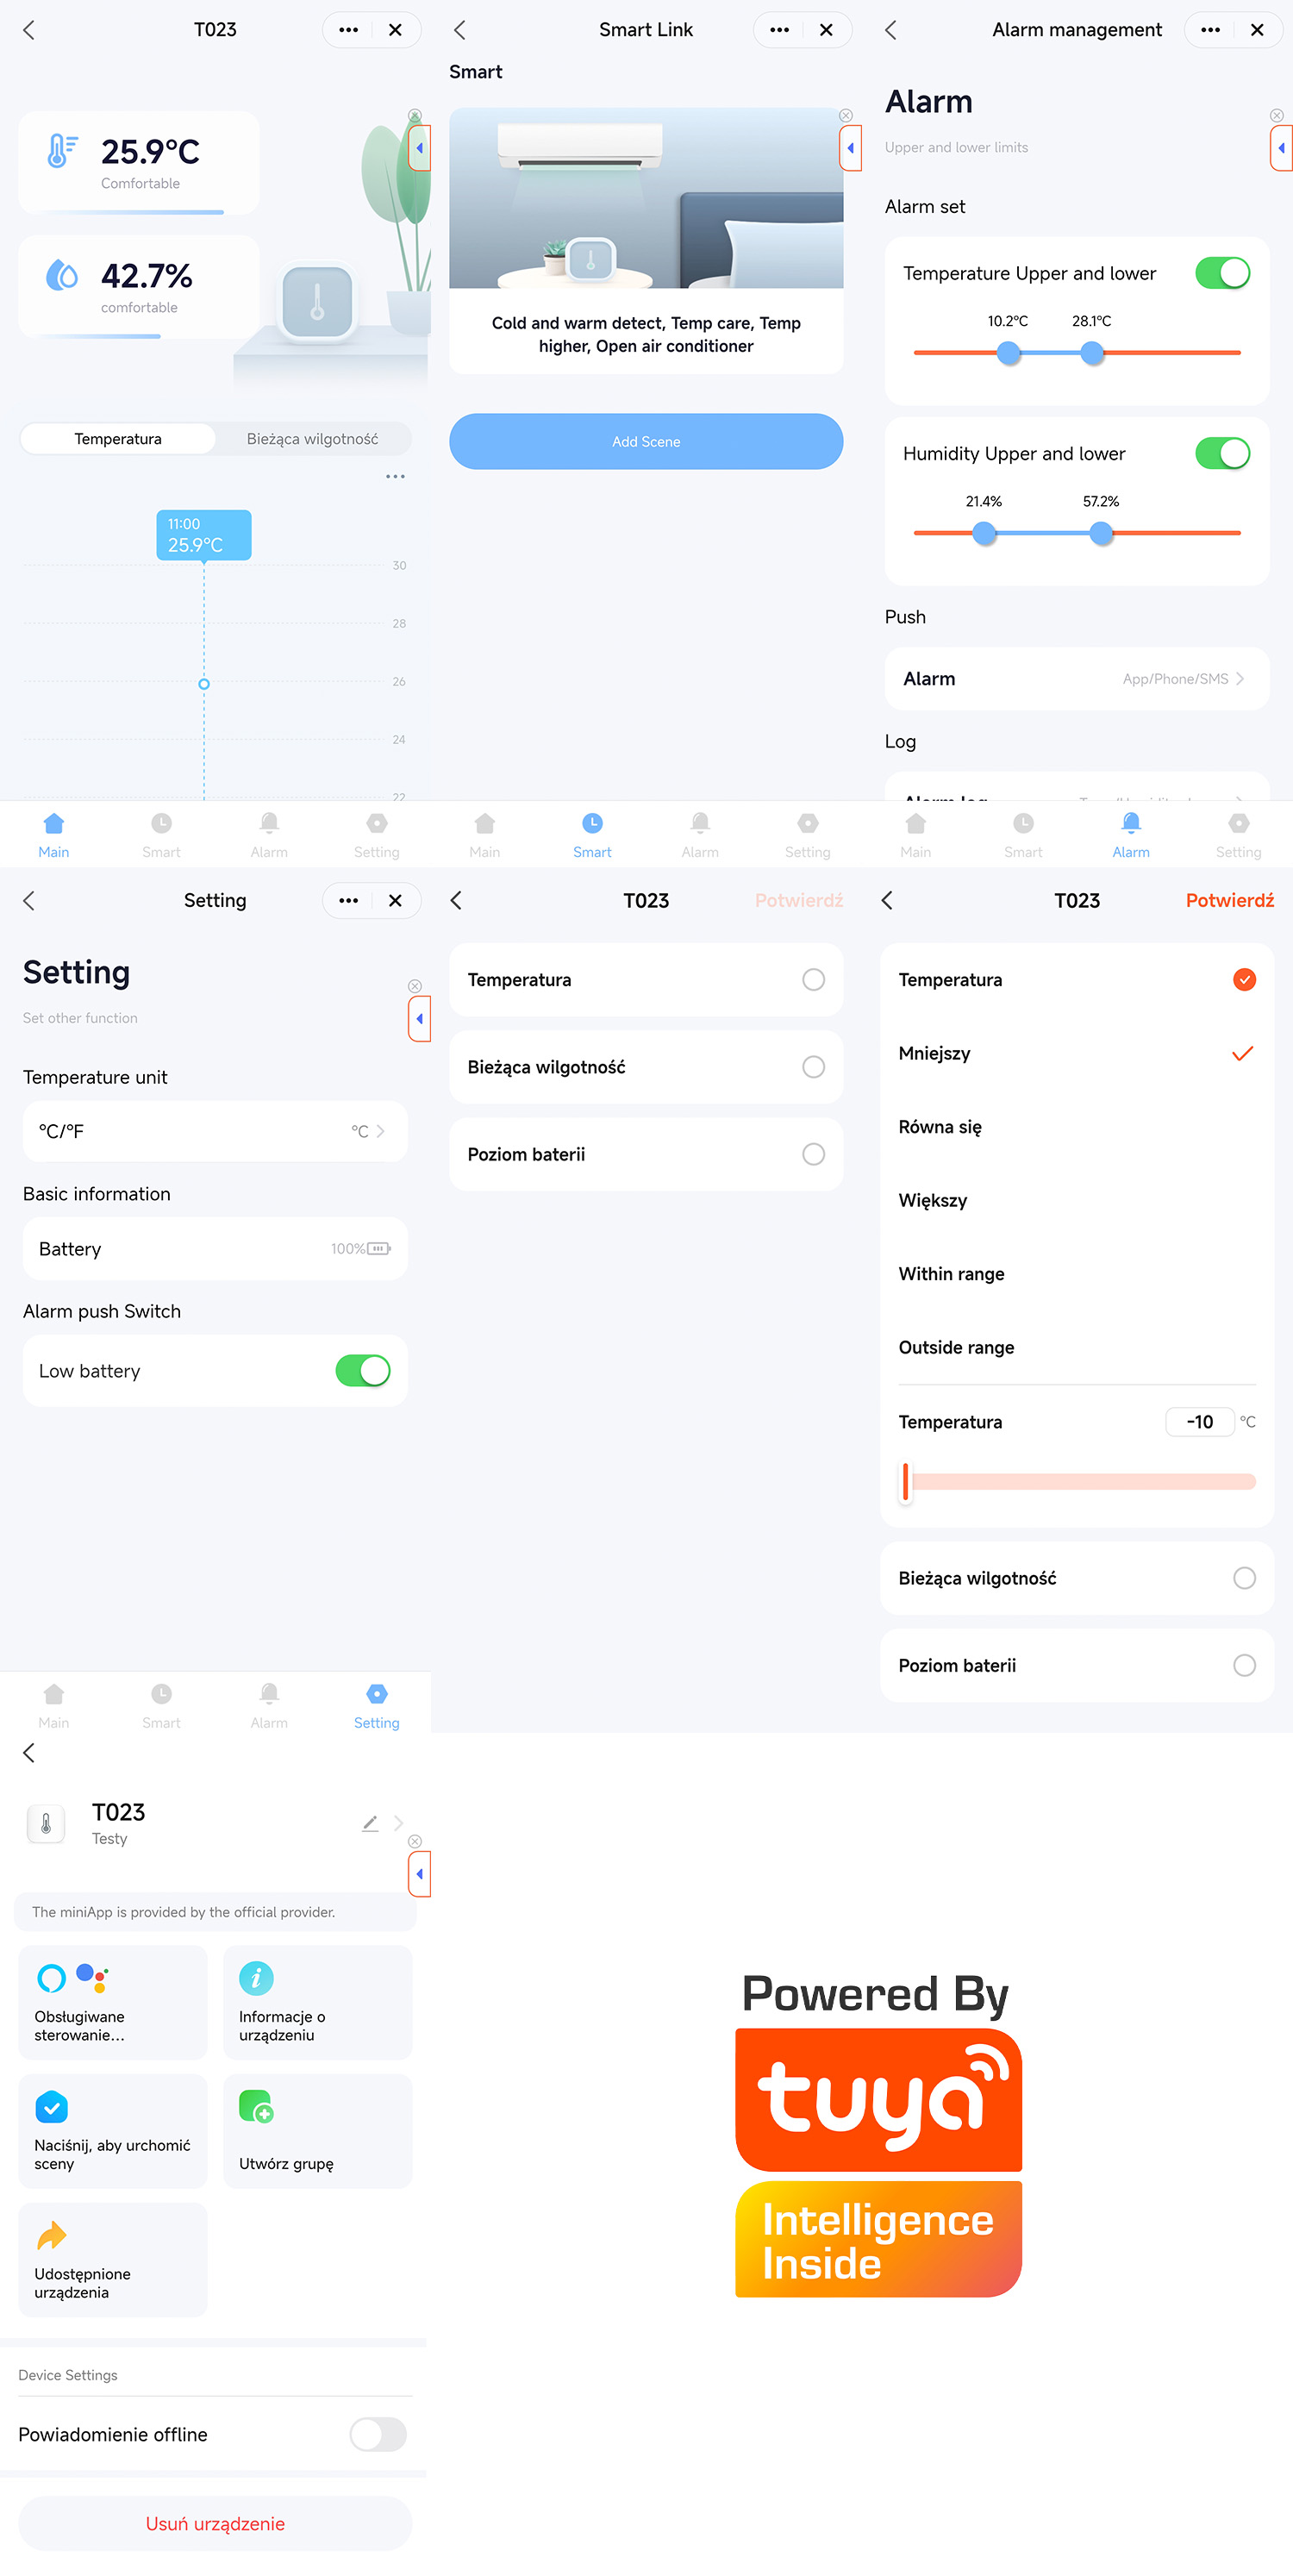Switch to Bieżąca wilgotność chart tab

tap(312, 439)
